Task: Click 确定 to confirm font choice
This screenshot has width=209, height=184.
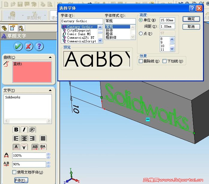Action: pyautogui.click(x=191, y=19)
